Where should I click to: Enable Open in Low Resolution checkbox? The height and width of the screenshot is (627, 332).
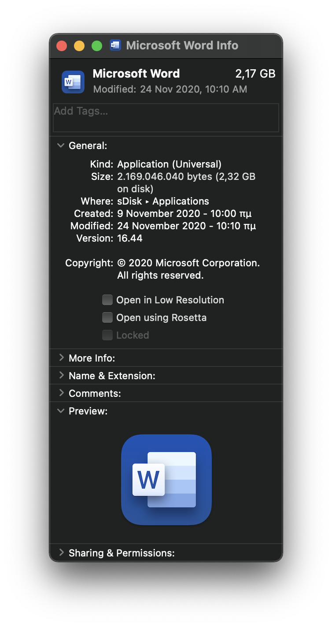point(107,300)
